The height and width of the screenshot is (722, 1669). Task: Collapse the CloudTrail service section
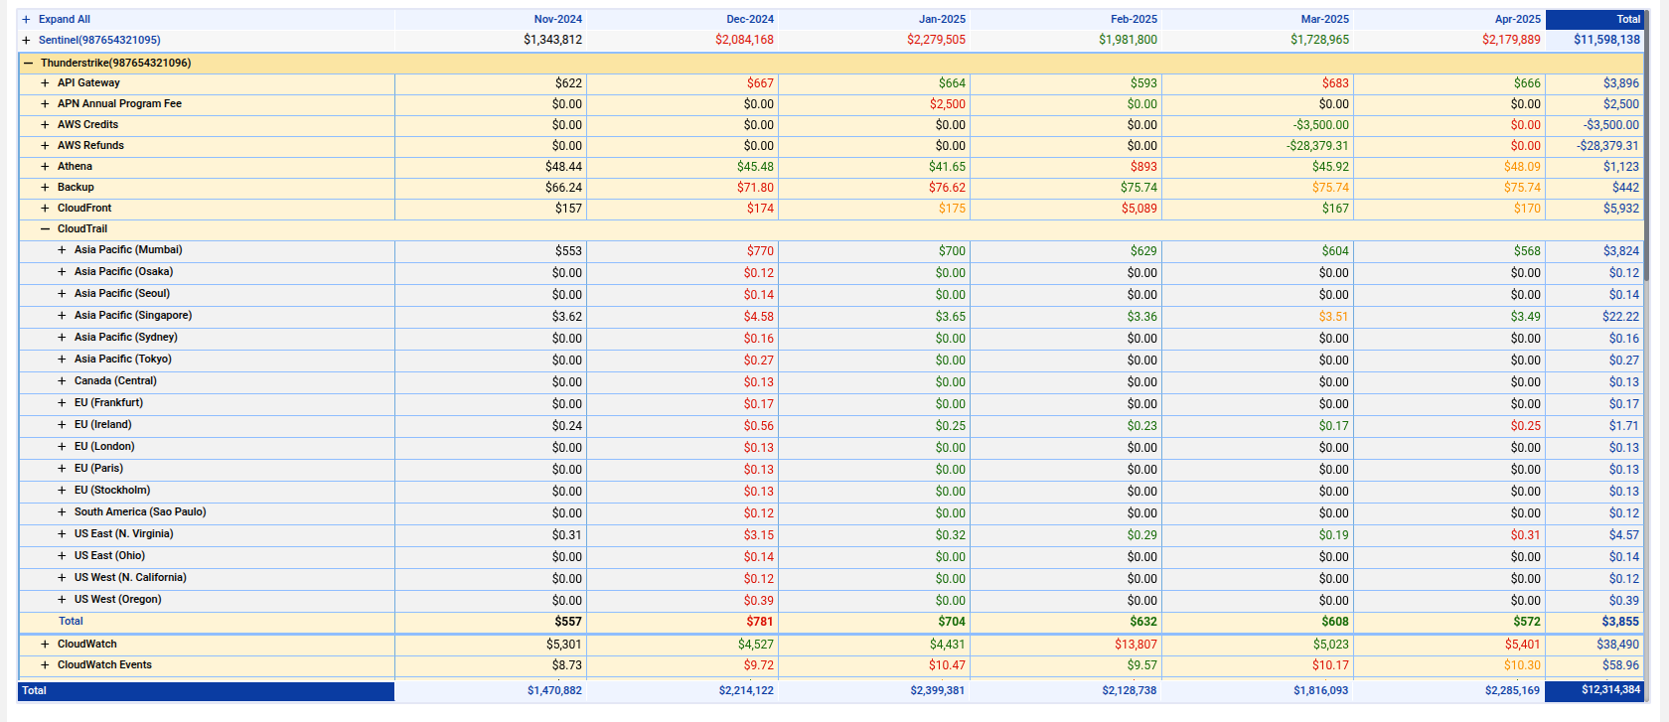[45, 228]
